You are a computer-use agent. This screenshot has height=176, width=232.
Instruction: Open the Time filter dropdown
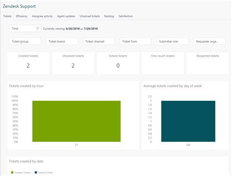click(x=25, y=28)
